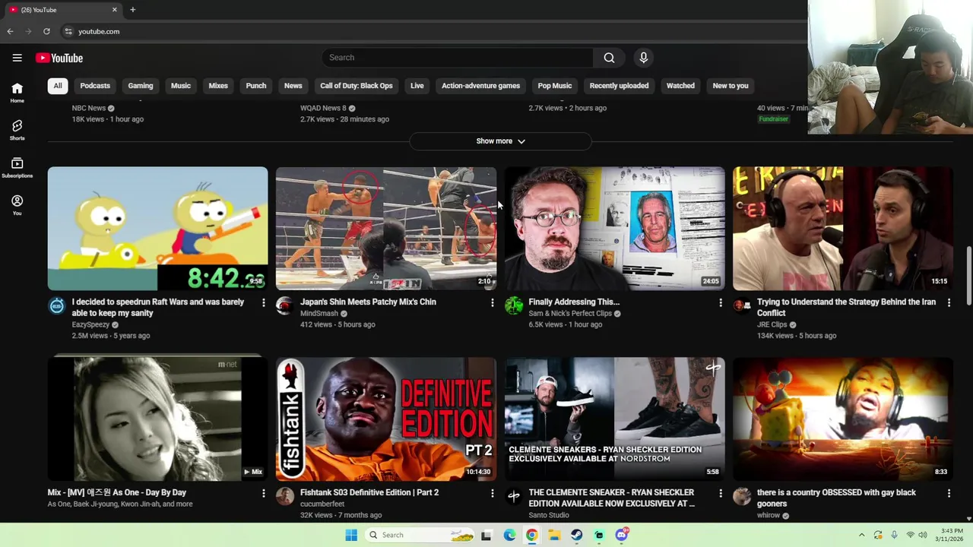Viewport: 973px width, 547px height.
Task: Open Shorts in the sidebar
Action: (x=17, y=130)
